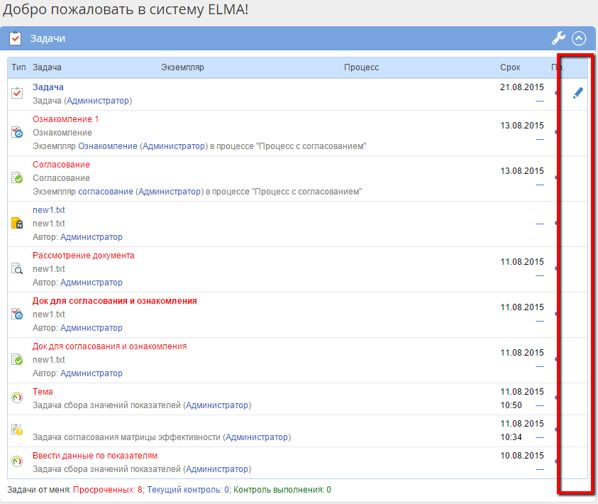The height and width of the screenshot is (504, 598).
Task: Click the wrench settings icon in Задачи header
Action: 559,39
